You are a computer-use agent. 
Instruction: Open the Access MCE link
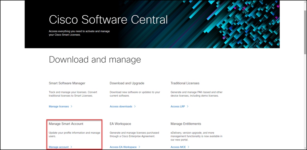click(178, 147)
